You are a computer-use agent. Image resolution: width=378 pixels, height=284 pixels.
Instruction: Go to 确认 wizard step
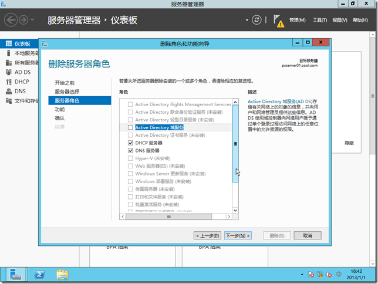point(60,118)
